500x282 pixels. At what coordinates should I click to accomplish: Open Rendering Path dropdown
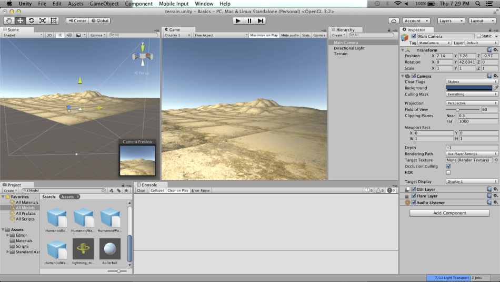pyautogui.click(x=472, y=154)
